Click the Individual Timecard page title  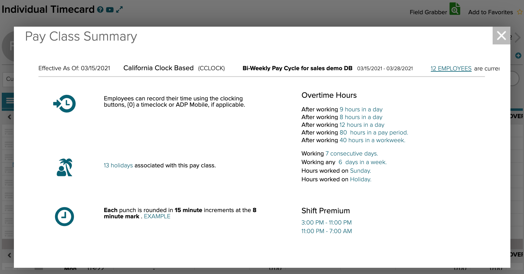48,9
